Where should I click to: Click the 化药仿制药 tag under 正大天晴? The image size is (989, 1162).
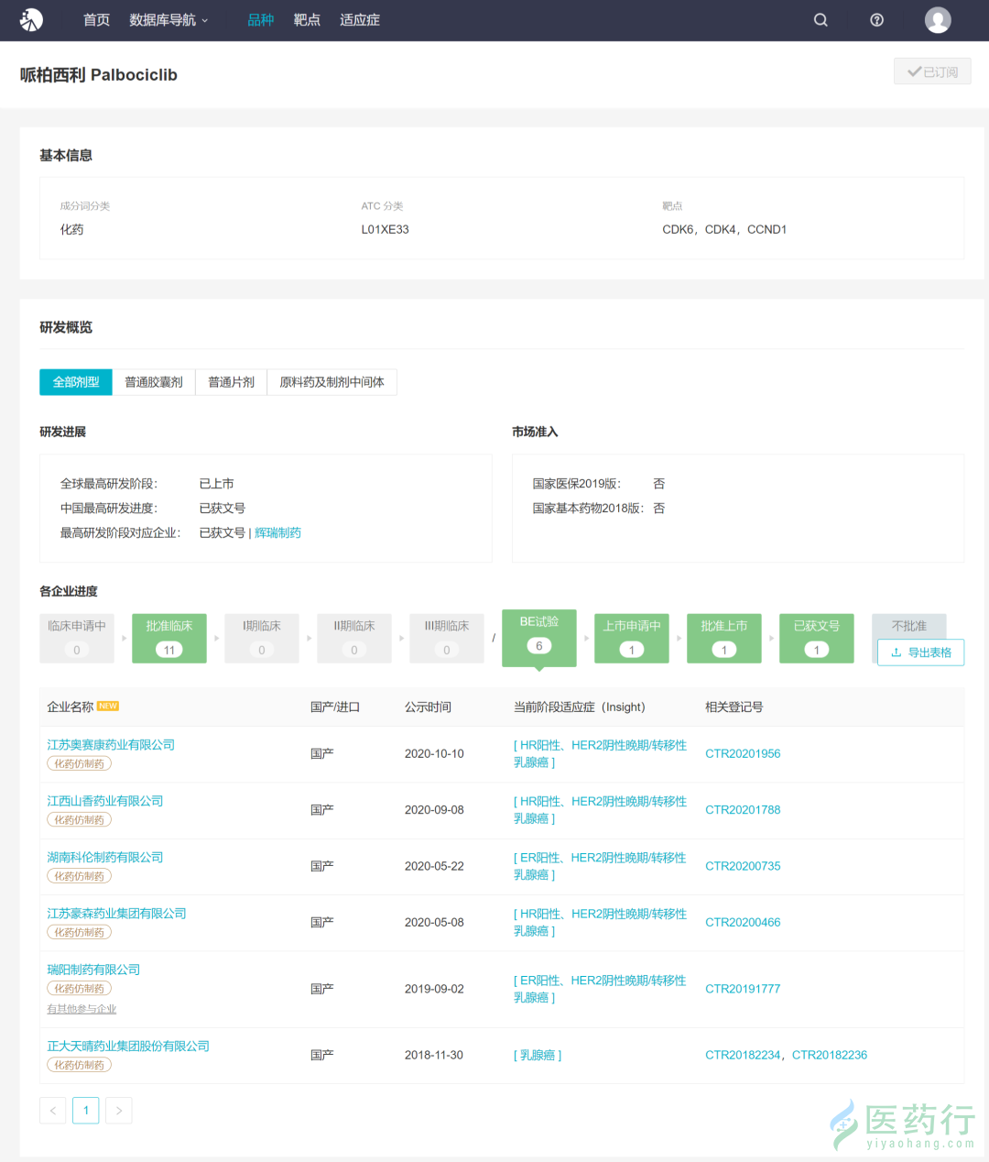click(x=79, y=1065)
